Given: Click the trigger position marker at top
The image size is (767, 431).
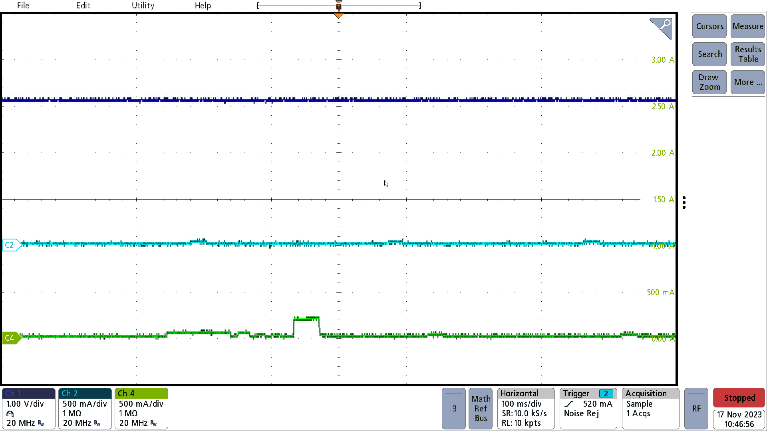Looking at the screenshot, I should [339, 6].
